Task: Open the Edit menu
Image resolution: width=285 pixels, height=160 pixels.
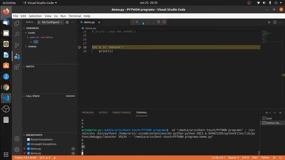Action: click(x=23, y=16)
